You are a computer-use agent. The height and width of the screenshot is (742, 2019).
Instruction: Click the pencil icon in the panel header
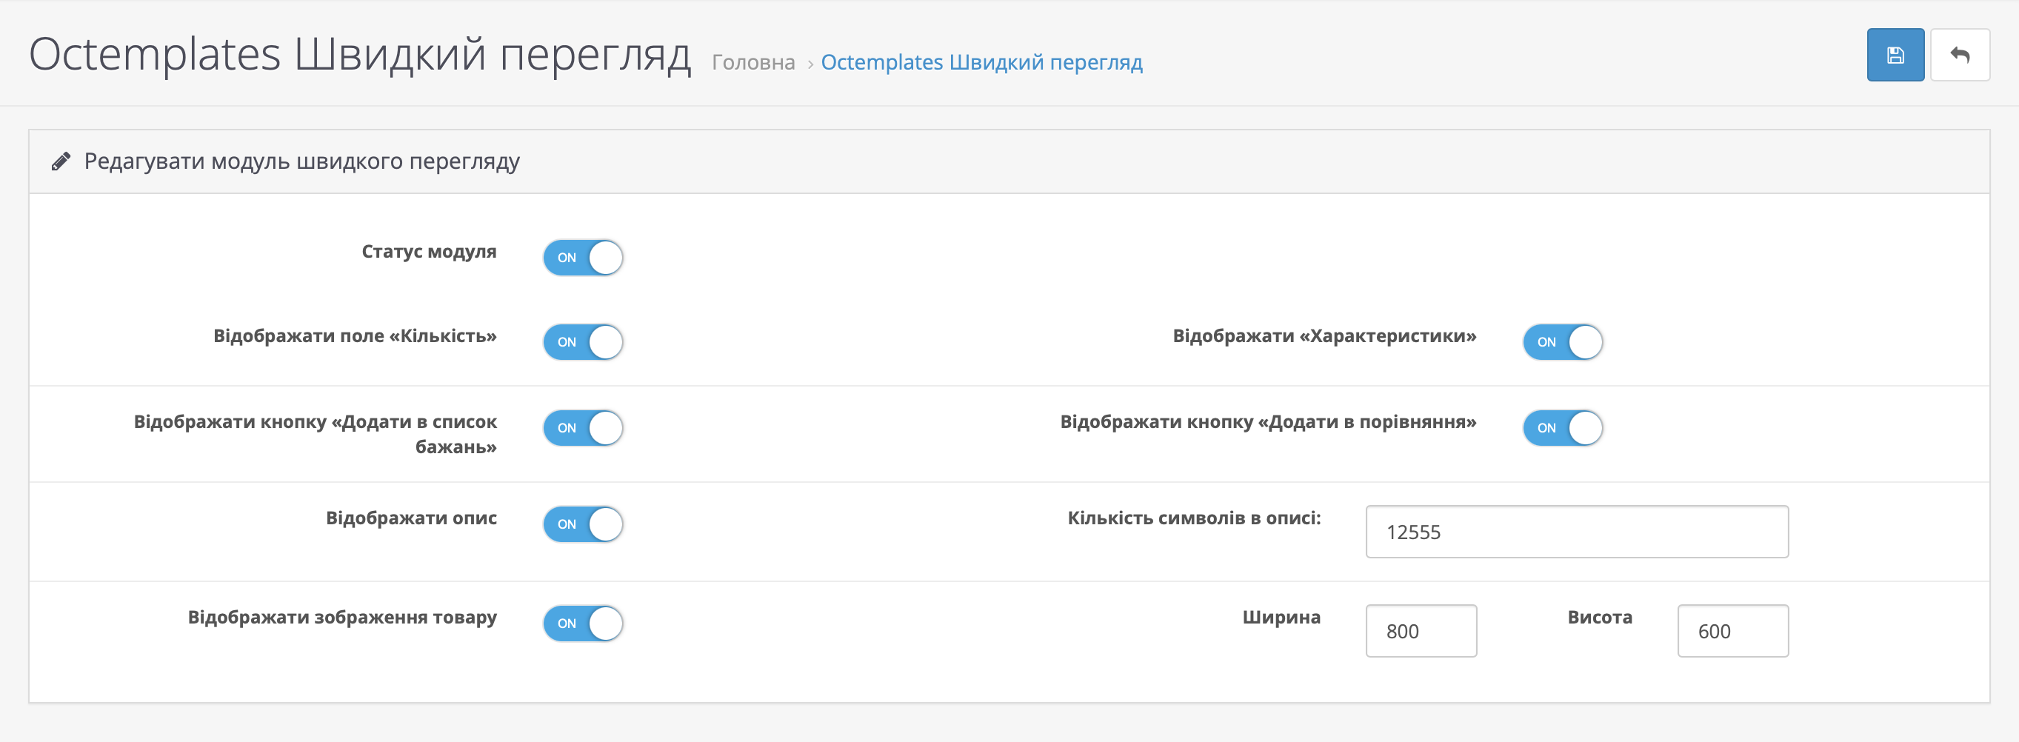tap(61, 161)
